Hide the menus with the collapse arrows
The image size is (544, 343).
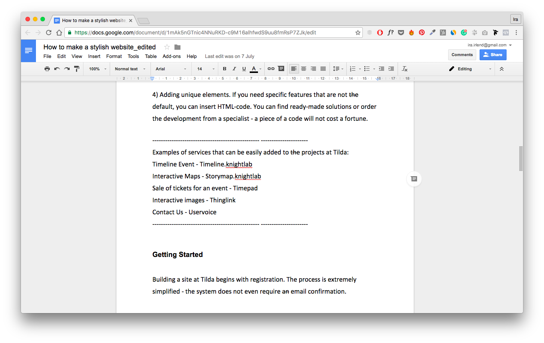pos(502,69)
